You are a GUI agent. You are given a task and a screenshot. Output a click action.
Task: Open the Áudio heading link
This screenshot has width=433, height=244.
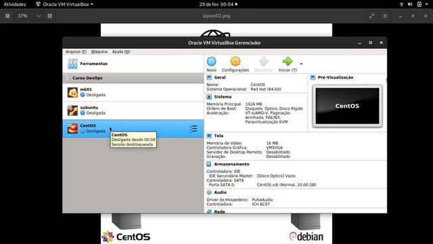pyautogui.click(x=221, y=192)
